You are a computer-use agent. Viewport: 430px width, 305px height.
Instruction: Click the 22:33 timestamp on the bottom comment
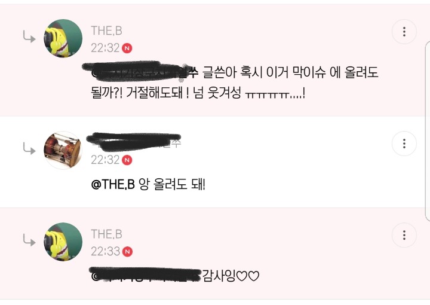click(x=106, y=251)
